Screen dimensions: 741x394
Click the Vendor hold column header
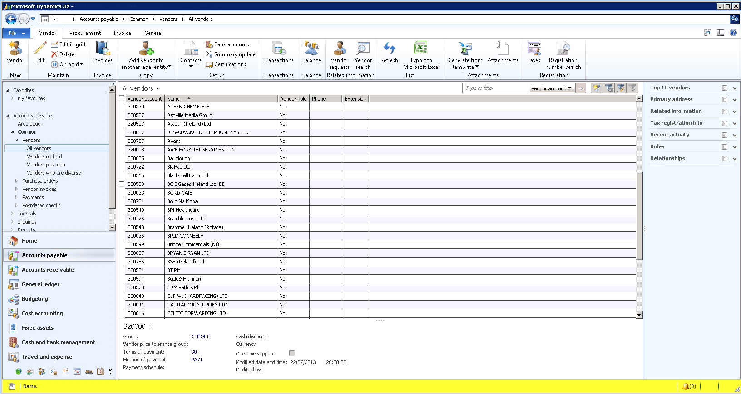pos(293,98)
